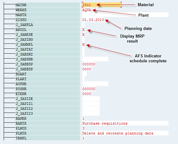Click the DISPD date 01.03.2013

click(93, 20)
